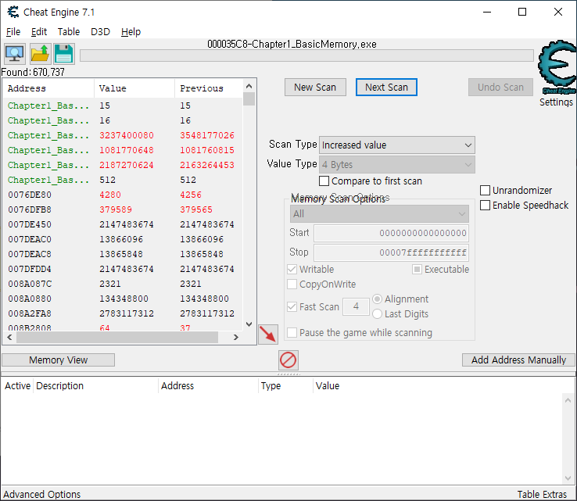This screenshot has height=501, width=577.
Task: Open the Scan Type dropdown
Action: pyautogui.click(x=397, y=145)
